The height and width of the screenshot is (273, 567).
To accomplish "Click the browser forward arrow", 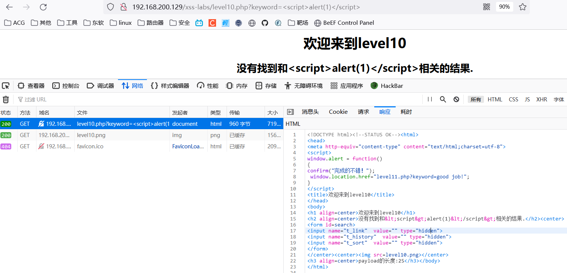I will click(26, 7).
